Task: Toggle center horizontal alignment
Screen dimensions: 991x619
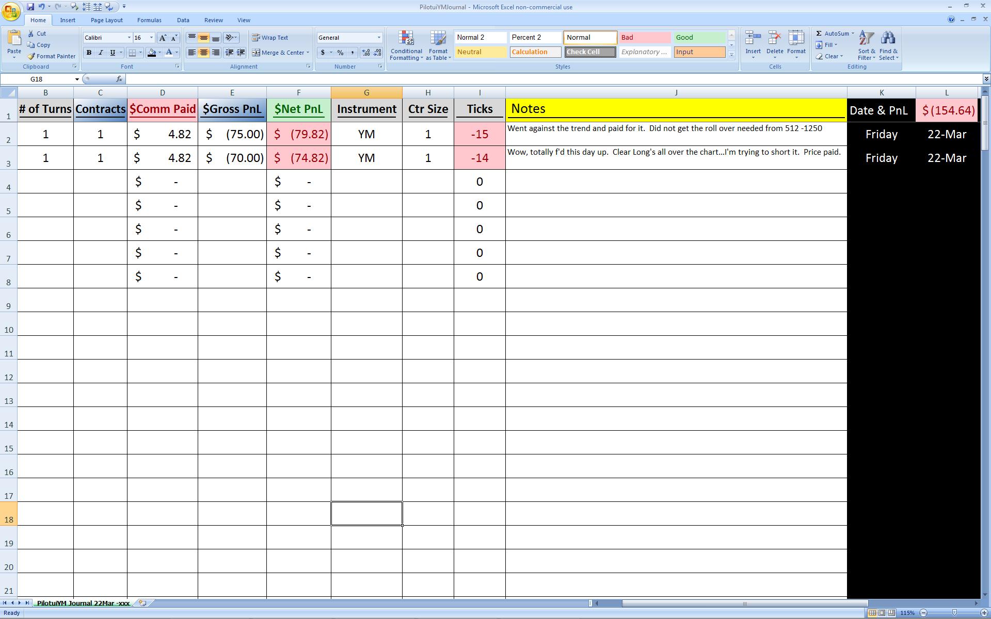Action: coord(204,53)
